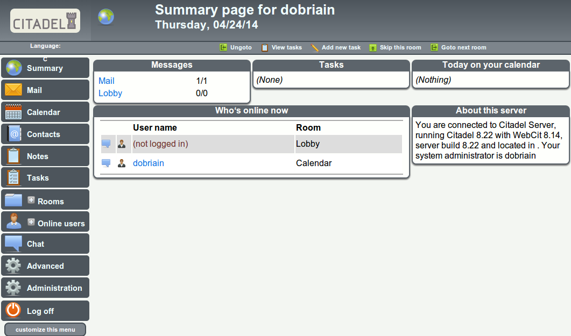Screen dimensions: 571x336
Task: Click the Lobby count 0/0
Action: 202,93
